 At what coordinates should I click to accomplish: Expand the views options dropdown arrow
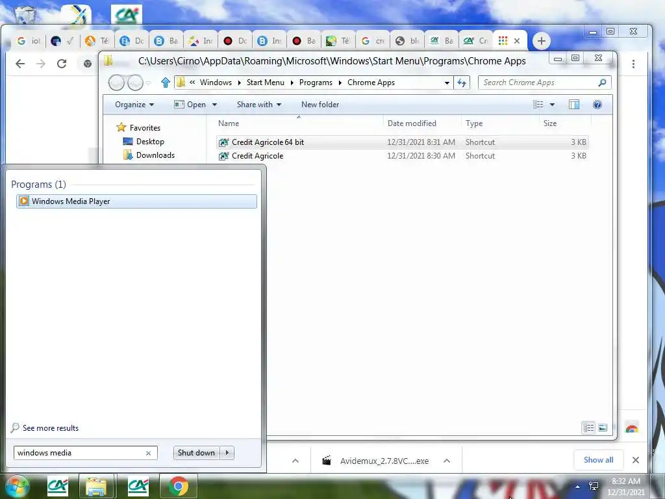click(x=552, y=105)
